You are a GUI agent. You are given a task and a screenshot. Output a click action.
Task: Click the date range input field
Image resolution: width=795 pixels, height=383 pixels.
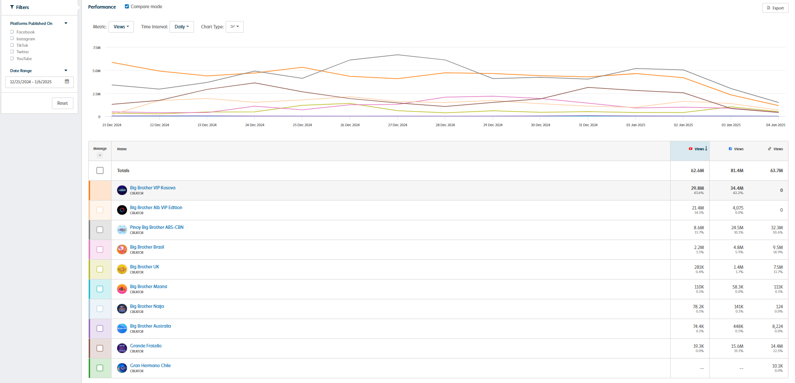pos(39,82)
